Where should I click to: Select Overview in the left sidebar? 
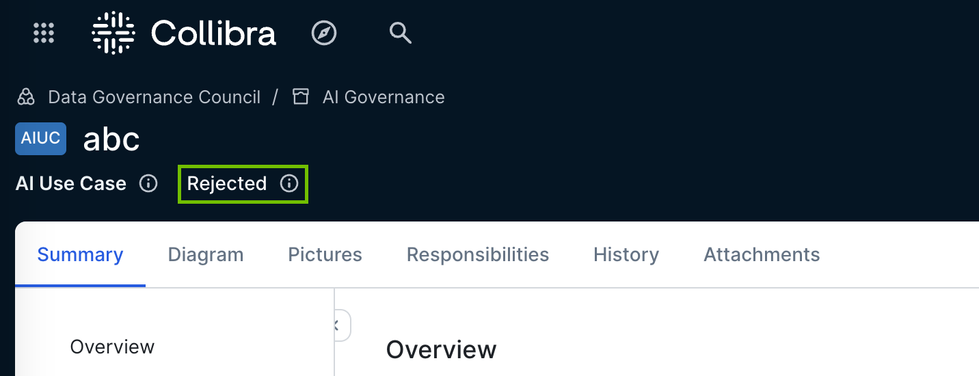(x=112, y=347)
